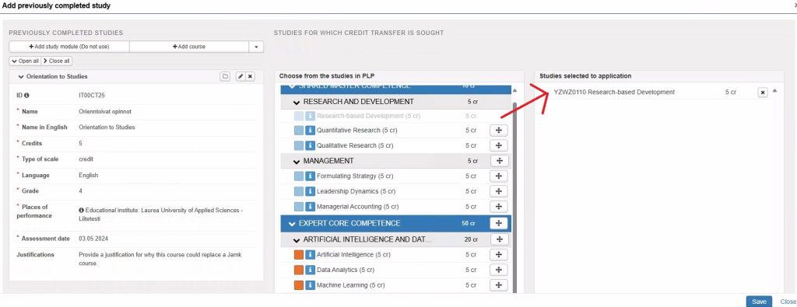797x307 pixels.
Task: Add Data Analytics via move icon
Action: [499, 270]
